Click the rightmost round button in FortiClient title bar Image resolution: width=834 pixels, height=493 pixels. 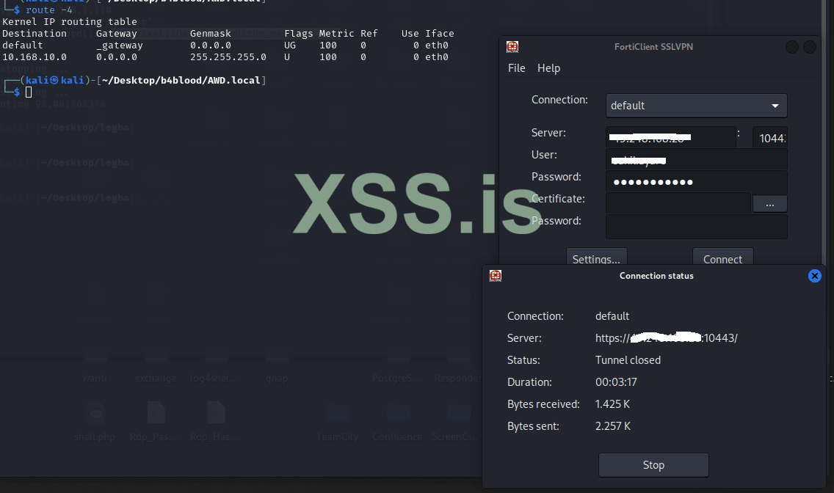(x=810, y=47)
